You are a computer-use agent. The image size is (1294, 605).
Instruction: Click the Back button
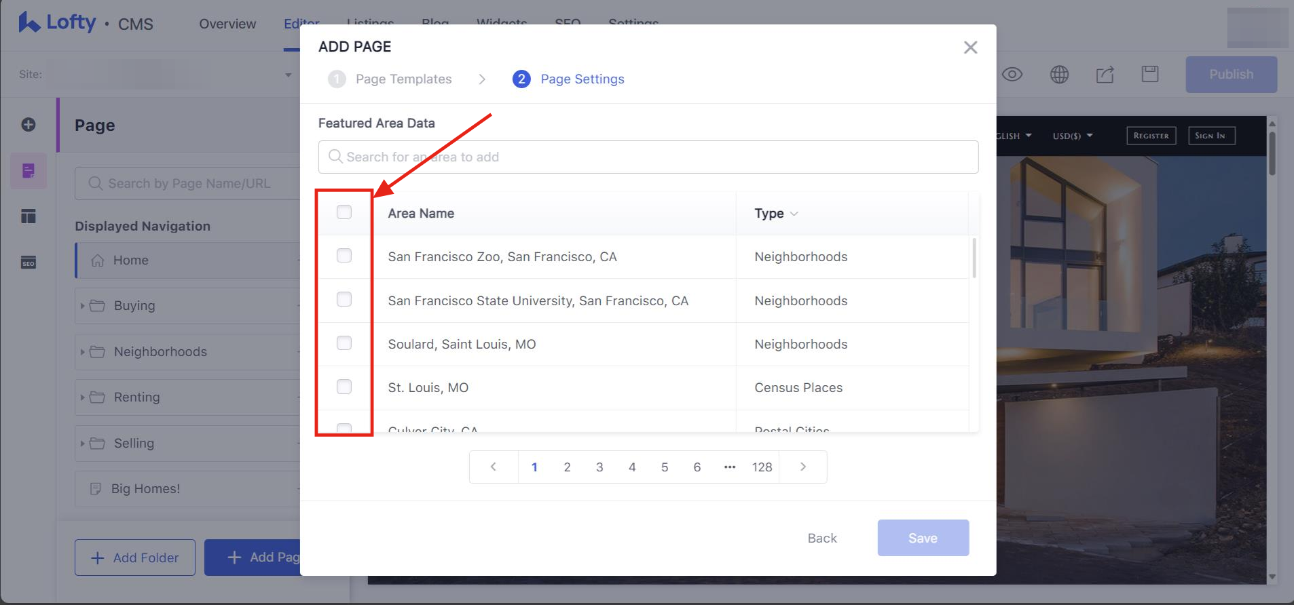[x=821, y=538]
